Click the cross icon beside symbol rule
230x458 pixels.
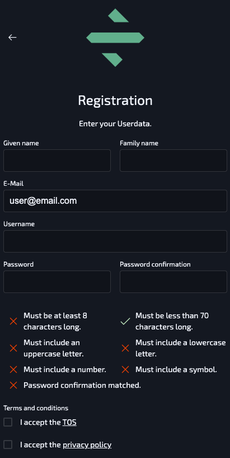point(125,369)
